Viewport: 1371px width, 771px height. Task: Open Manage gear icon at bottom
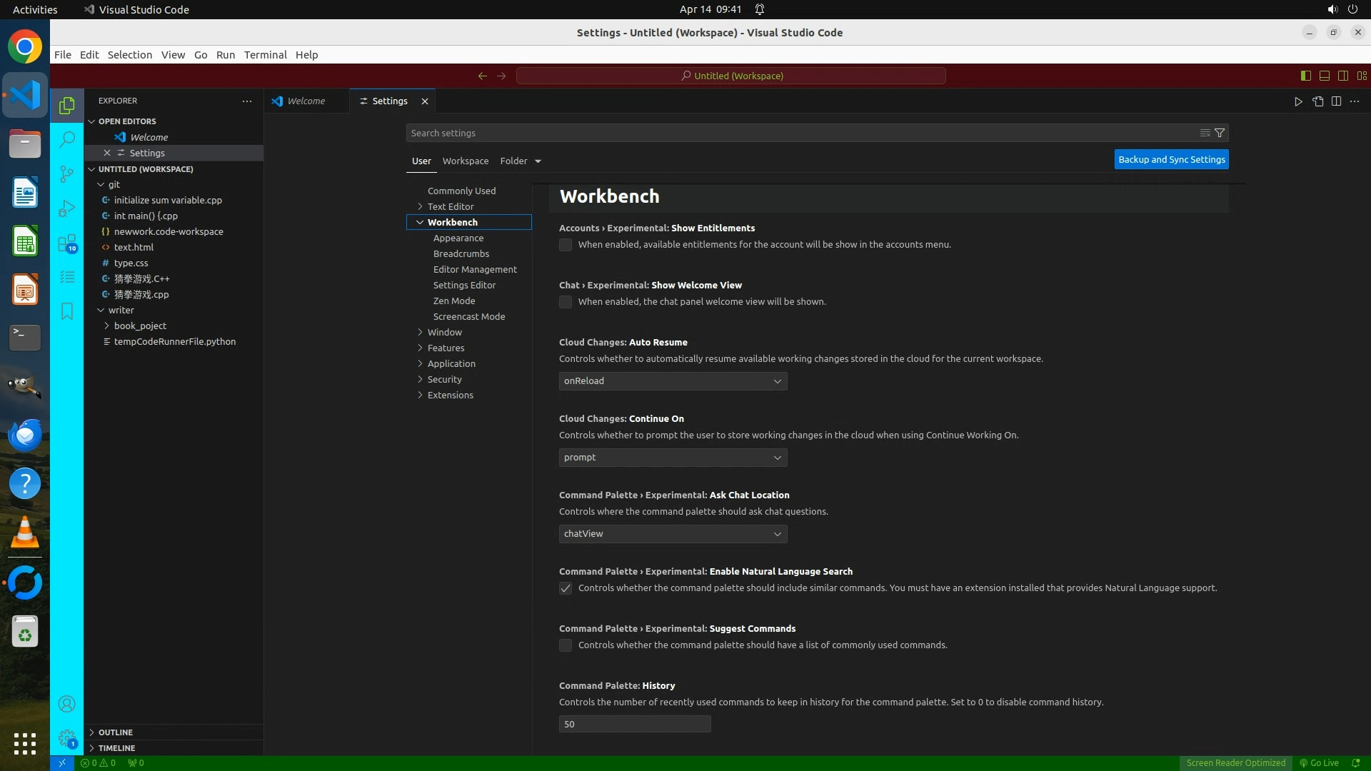[67, 738]
